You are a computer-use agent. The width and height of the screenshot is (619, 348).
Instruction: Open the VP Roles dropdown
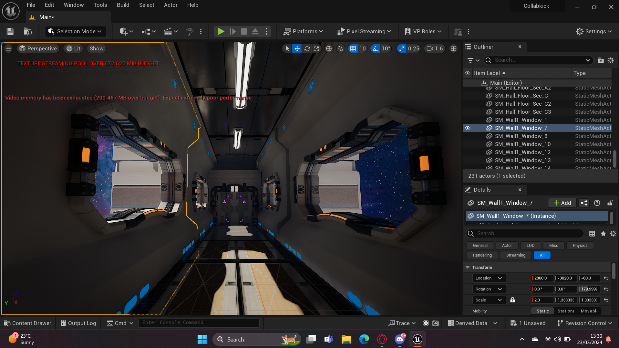[423, 31]
